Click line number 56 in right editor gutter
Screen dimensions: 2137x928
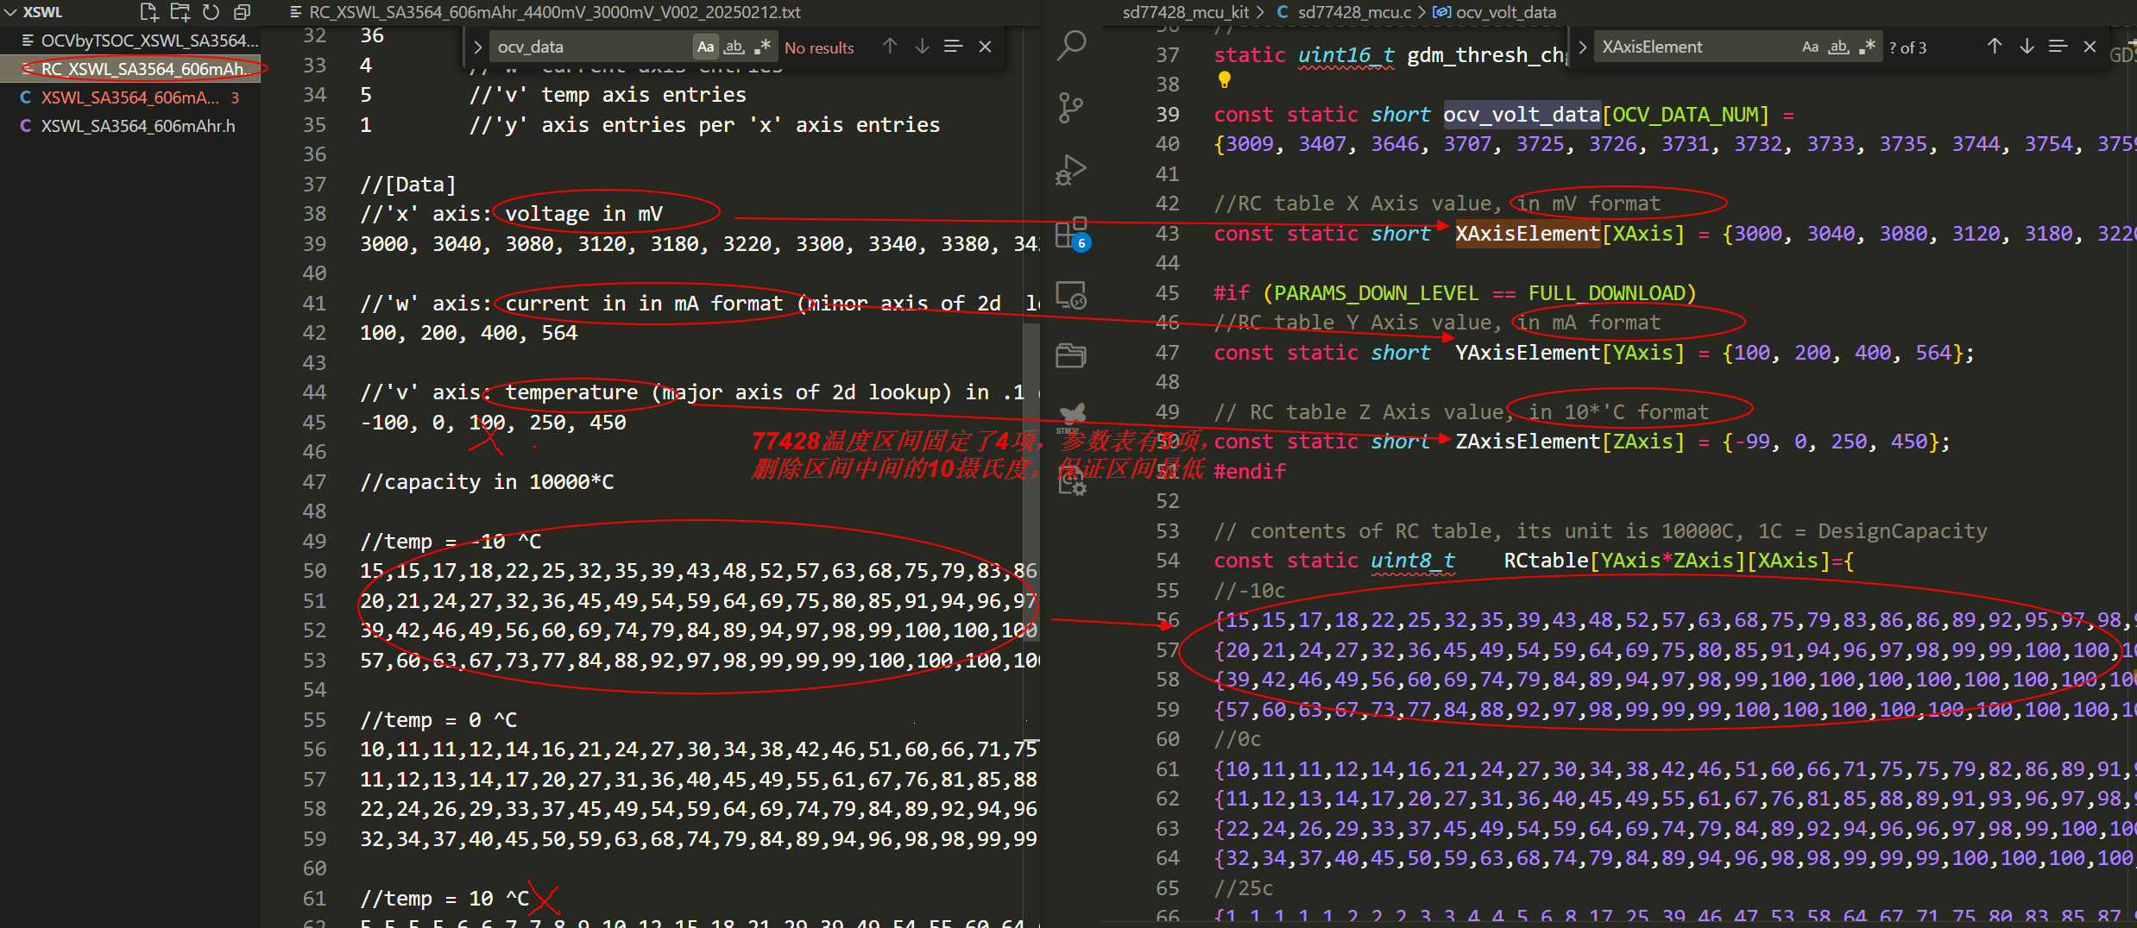click(1167, 620)
